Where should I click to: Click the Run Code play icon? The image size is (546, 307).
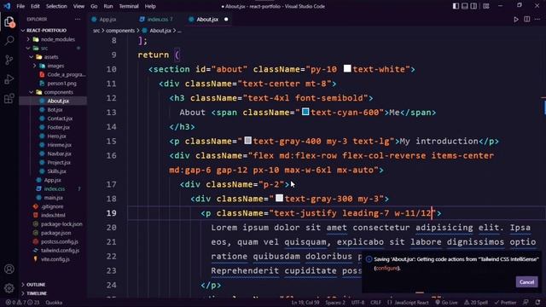[516, 20]
